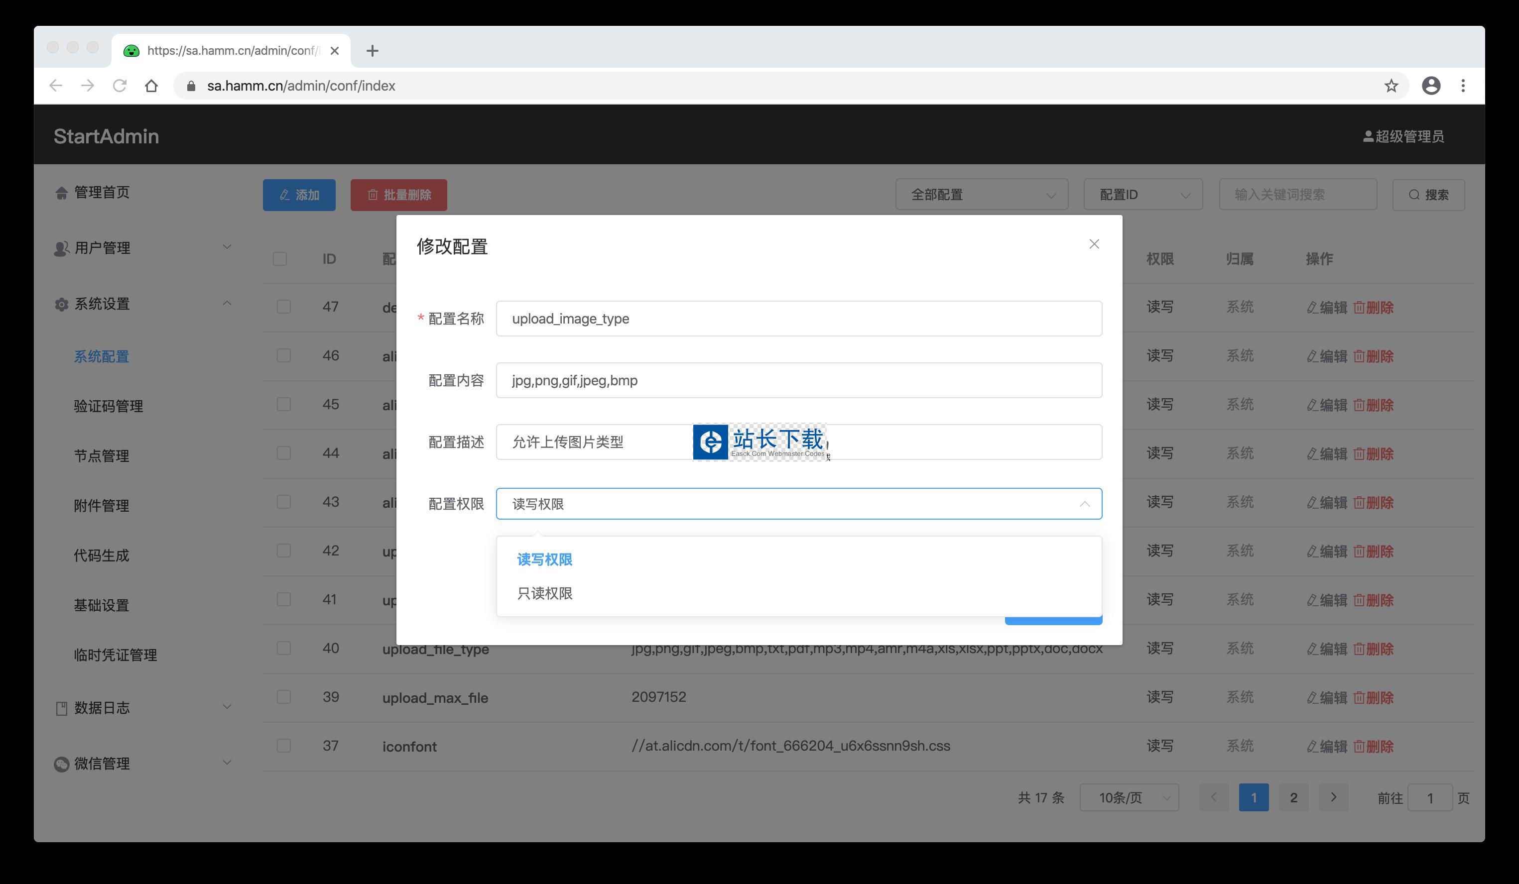Viewport: 1519px width, 884px height.
Task: Click the StartAdmin logo
Action: (106, 136)
